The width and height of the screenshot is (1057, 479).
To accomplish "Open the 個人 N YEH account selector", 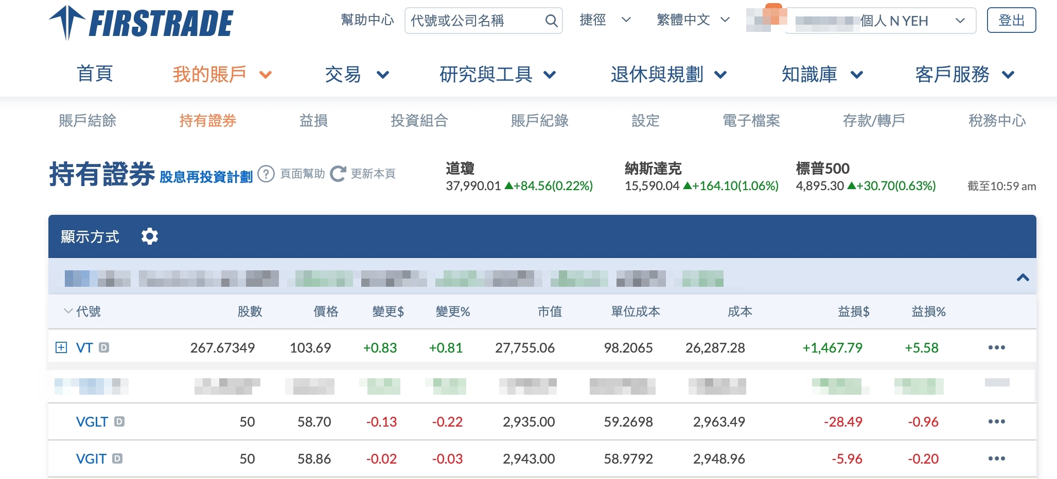I will [880, 21].
